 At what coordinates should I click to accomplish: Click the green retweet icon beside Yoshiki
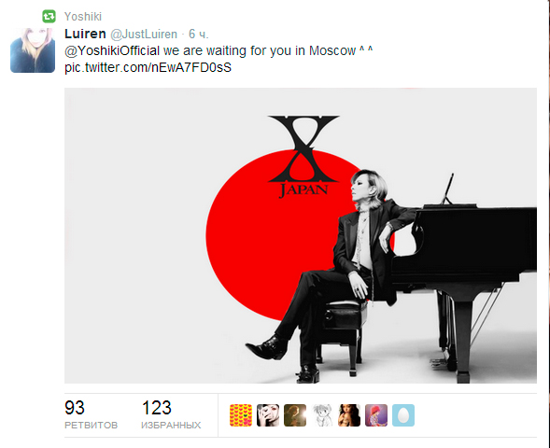pos(49,16)
